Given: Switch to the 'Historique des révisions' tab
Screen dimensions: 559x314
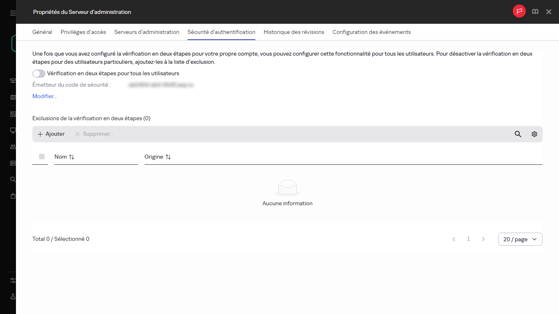Looking at the screenshot, I should pos(294,31).
